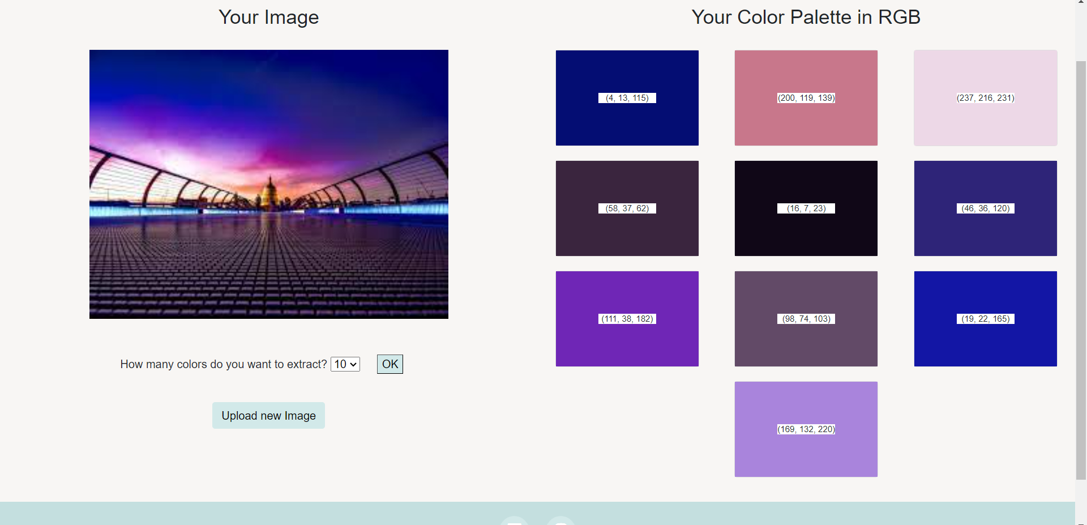Click the right circular footer icon
Screen dimensions: 1087x525
pyautogui.click(x=560, y=521)
